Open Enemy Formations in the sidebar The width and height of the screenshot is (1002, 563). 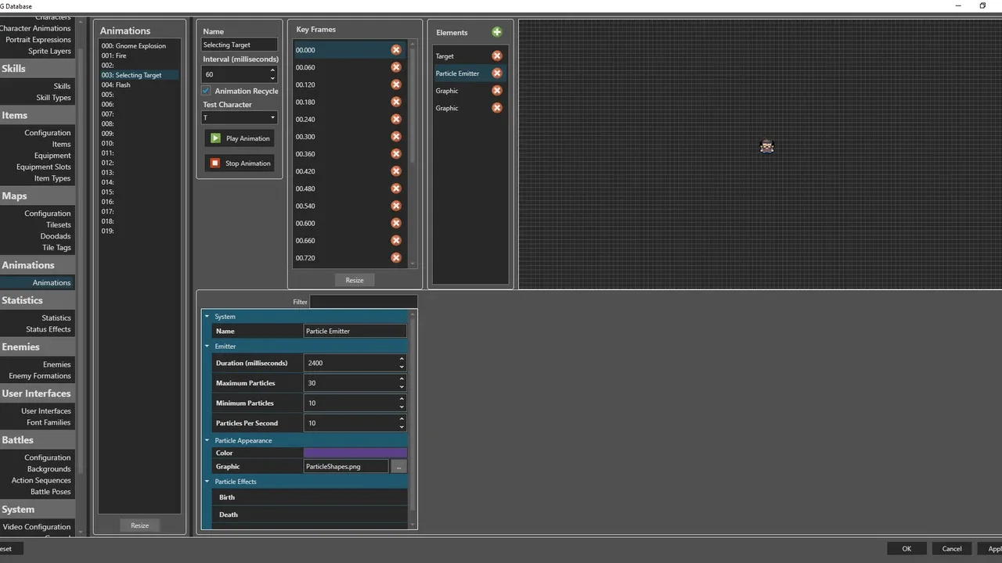click(x=40, y=376)
